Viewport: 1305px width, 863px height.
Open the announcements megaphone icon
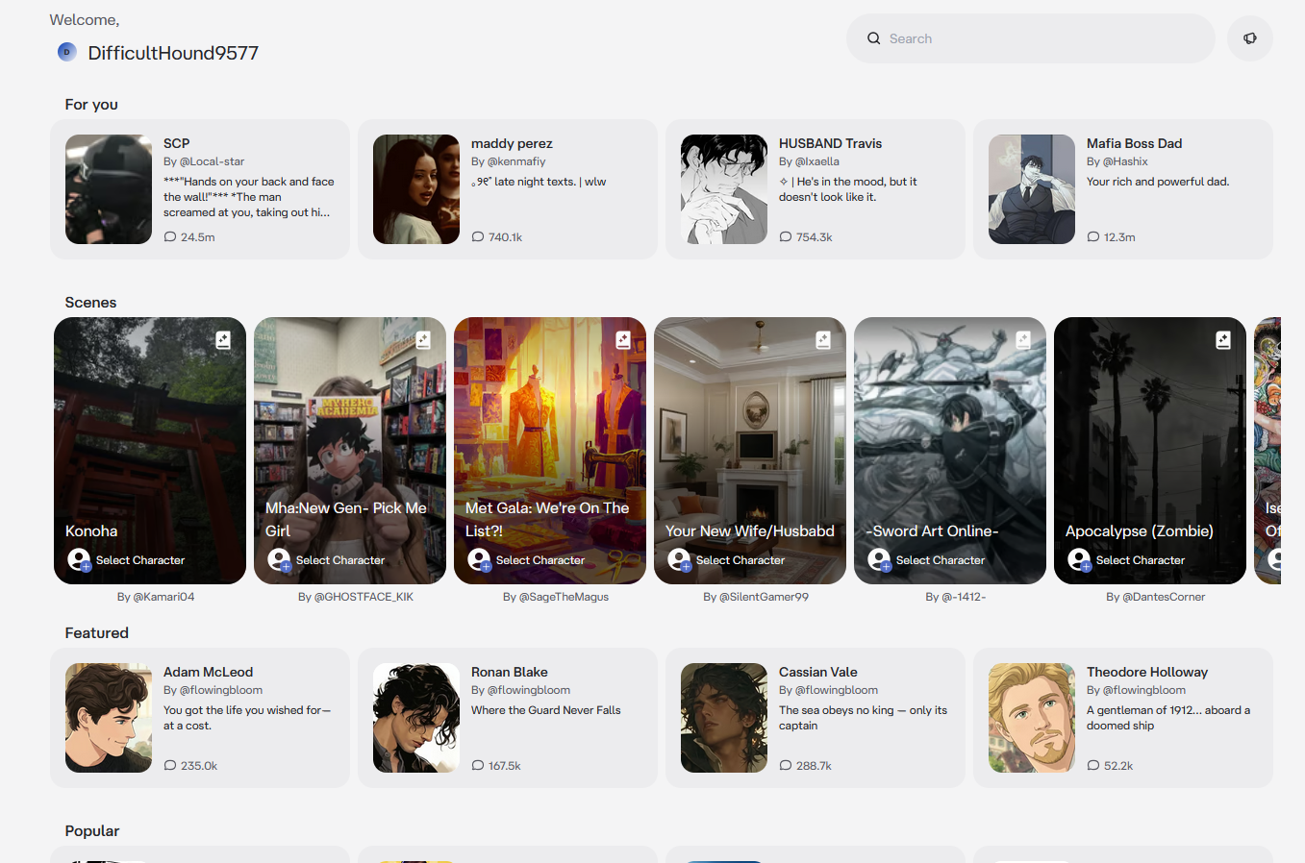point(1249,38)
